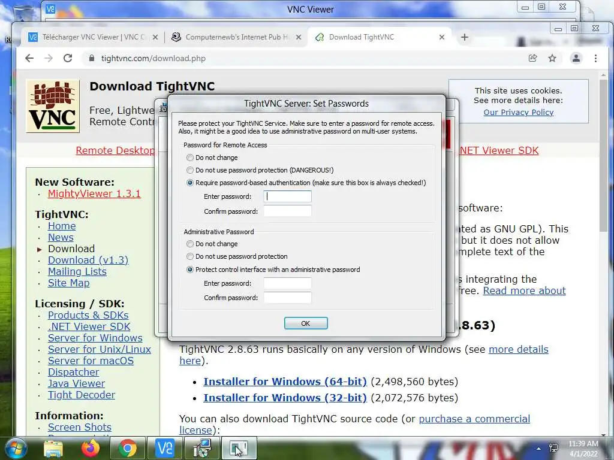Click the lock icon in address bar
Viewport: 614px width, 460px height.
(x=92, y=58)
